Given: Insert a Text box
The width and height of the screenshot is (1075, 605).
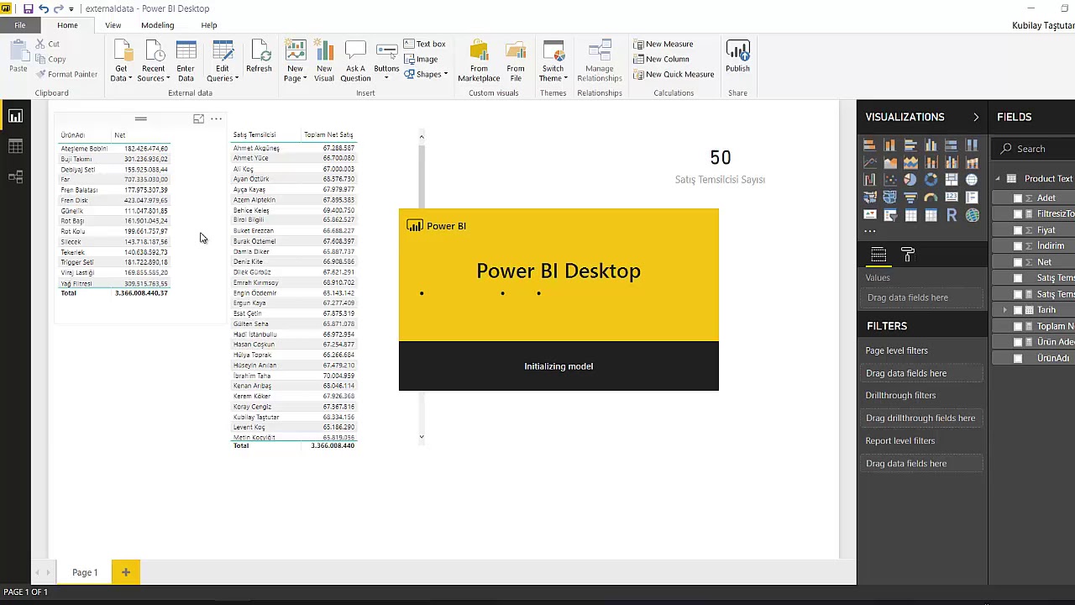Looking at the screenshot, I should click(425, 44).
